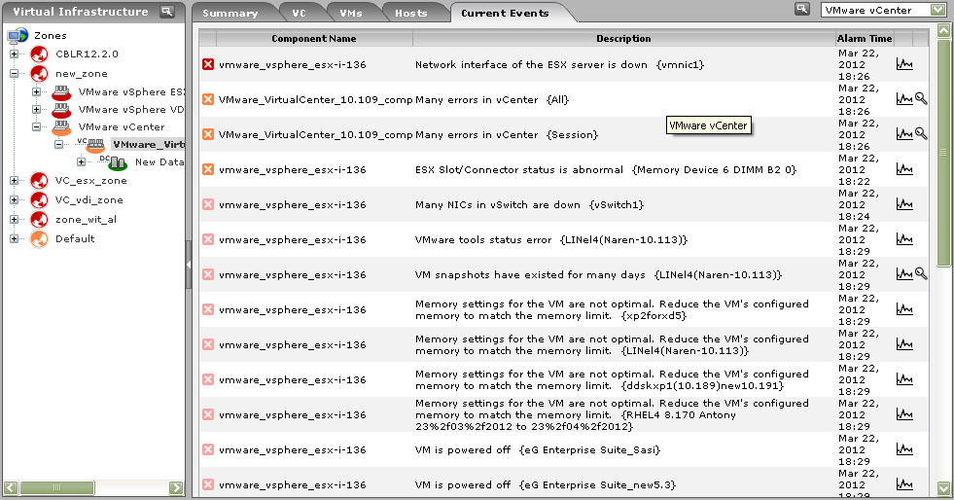Sort by Alarm Time column header

coord(865,38)
